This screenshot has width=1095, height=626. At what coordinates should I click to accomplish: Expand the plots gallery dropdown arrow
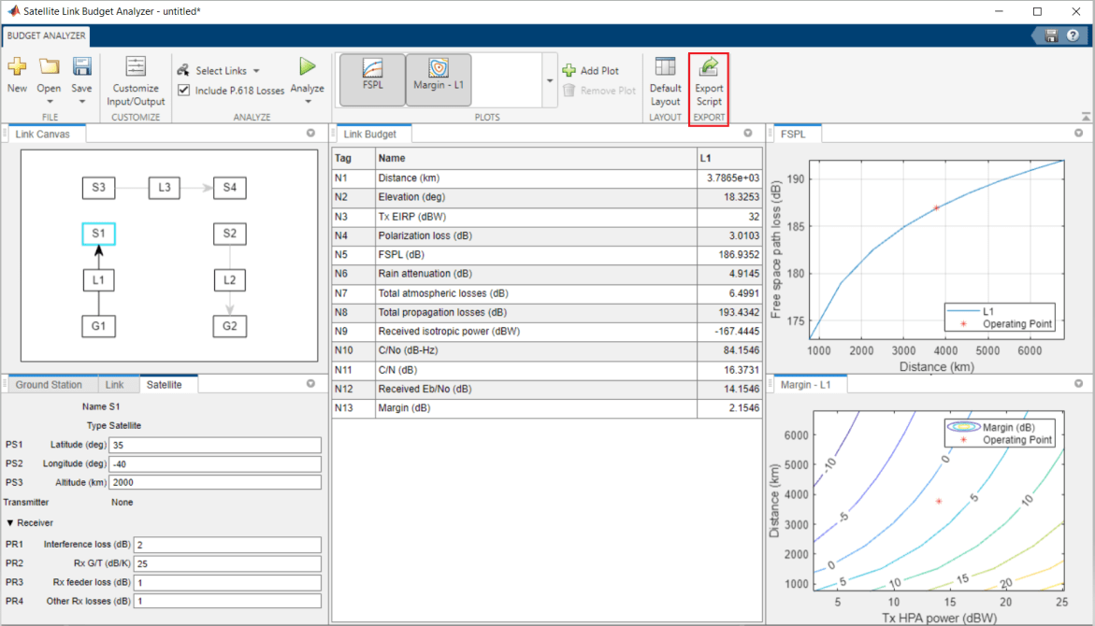coord(549,81)
